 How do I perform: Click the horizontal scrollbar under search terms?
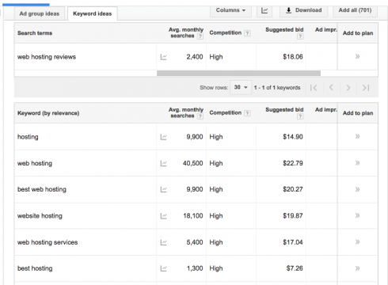click(x=238, y=73)
